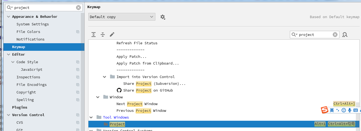Image resolution: width=361 pixels, height=131 pixels.
Task: Select Share Project on GitHub action
Action: tap(148, 90)
